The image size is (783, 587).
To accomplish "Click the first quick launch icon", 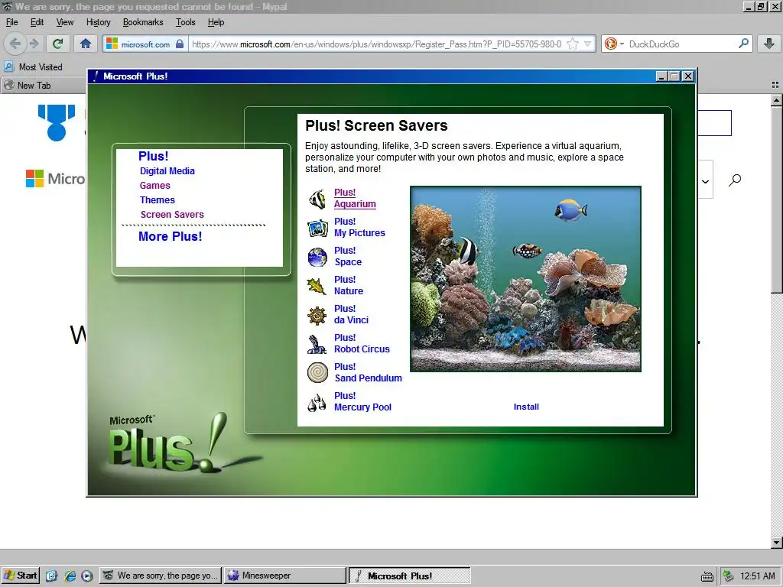I will 51,576.
